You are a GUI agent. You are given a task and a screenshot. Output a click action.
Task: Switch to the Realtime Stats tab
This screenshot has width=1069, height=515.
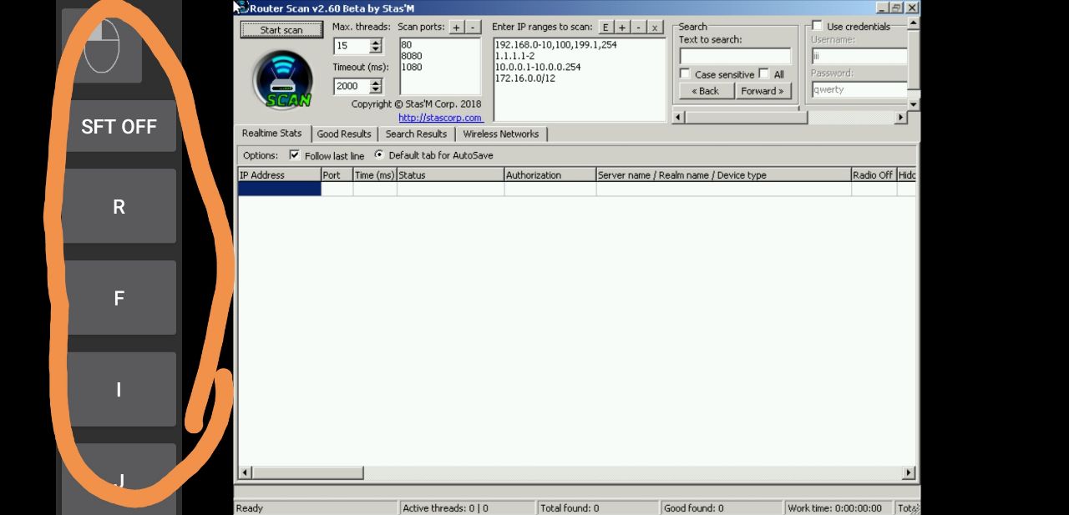click(271, 134)
